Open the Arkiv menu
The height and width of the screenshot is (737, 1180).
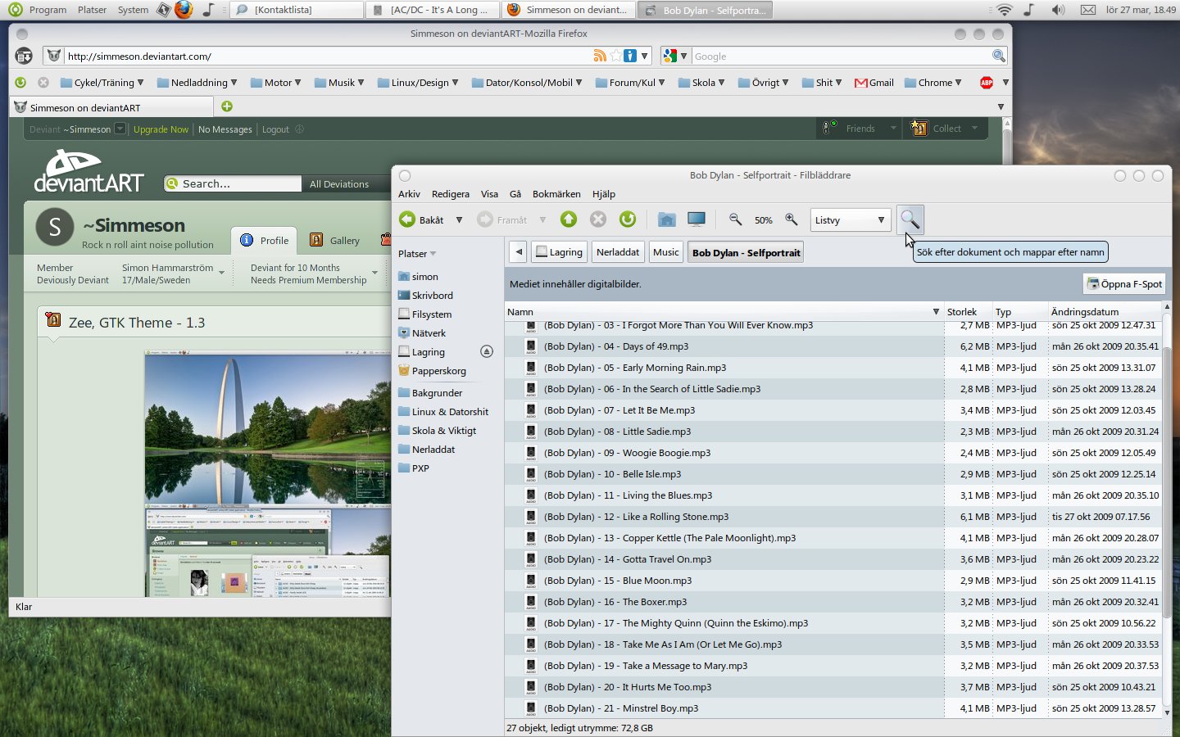(409, 194)
